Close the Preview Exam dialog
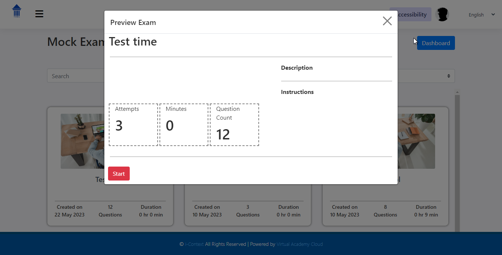The height and width of the screenshot is (255, 502). point(387,21)
